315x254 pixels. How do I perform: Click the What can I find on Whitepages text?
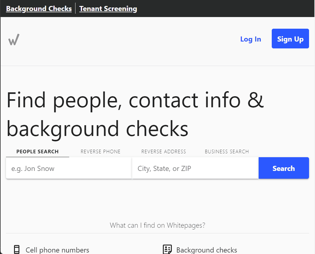pos(157,225)
